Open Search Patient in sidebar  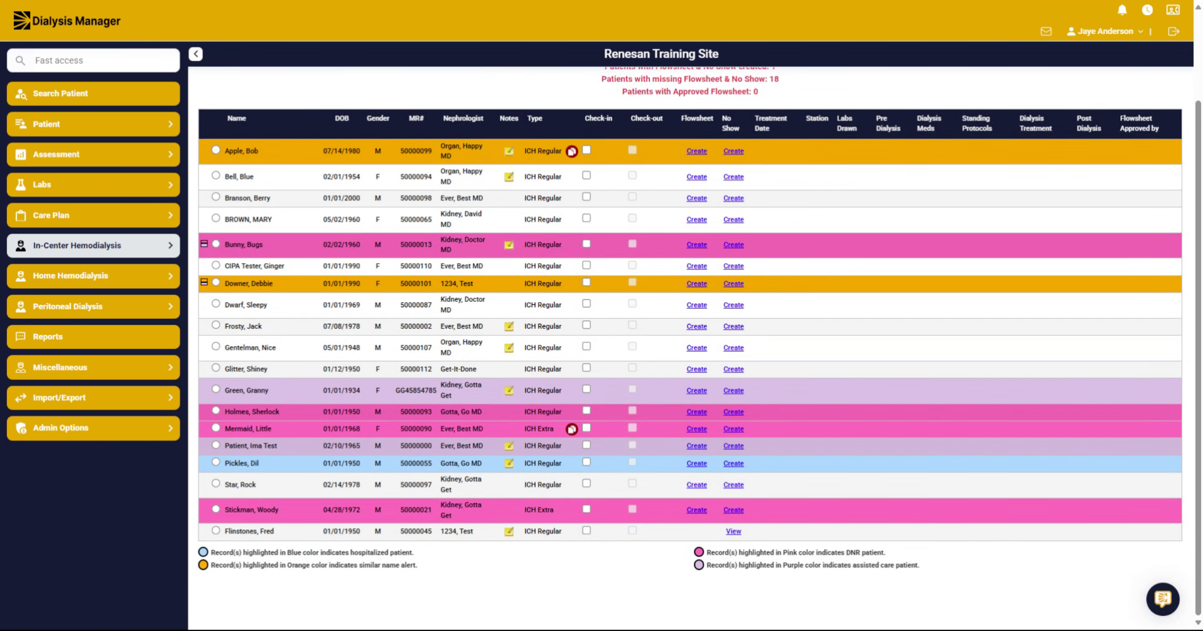(x=93, y=94)
